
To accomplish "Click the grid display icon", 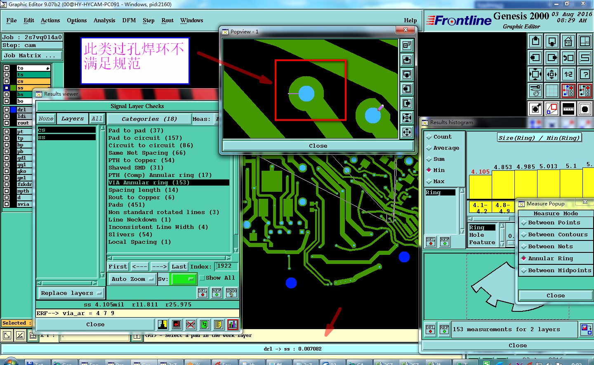I will pos(552,91).
